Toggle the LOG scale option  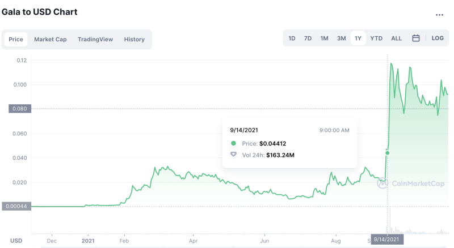click(x=438, y=38)
